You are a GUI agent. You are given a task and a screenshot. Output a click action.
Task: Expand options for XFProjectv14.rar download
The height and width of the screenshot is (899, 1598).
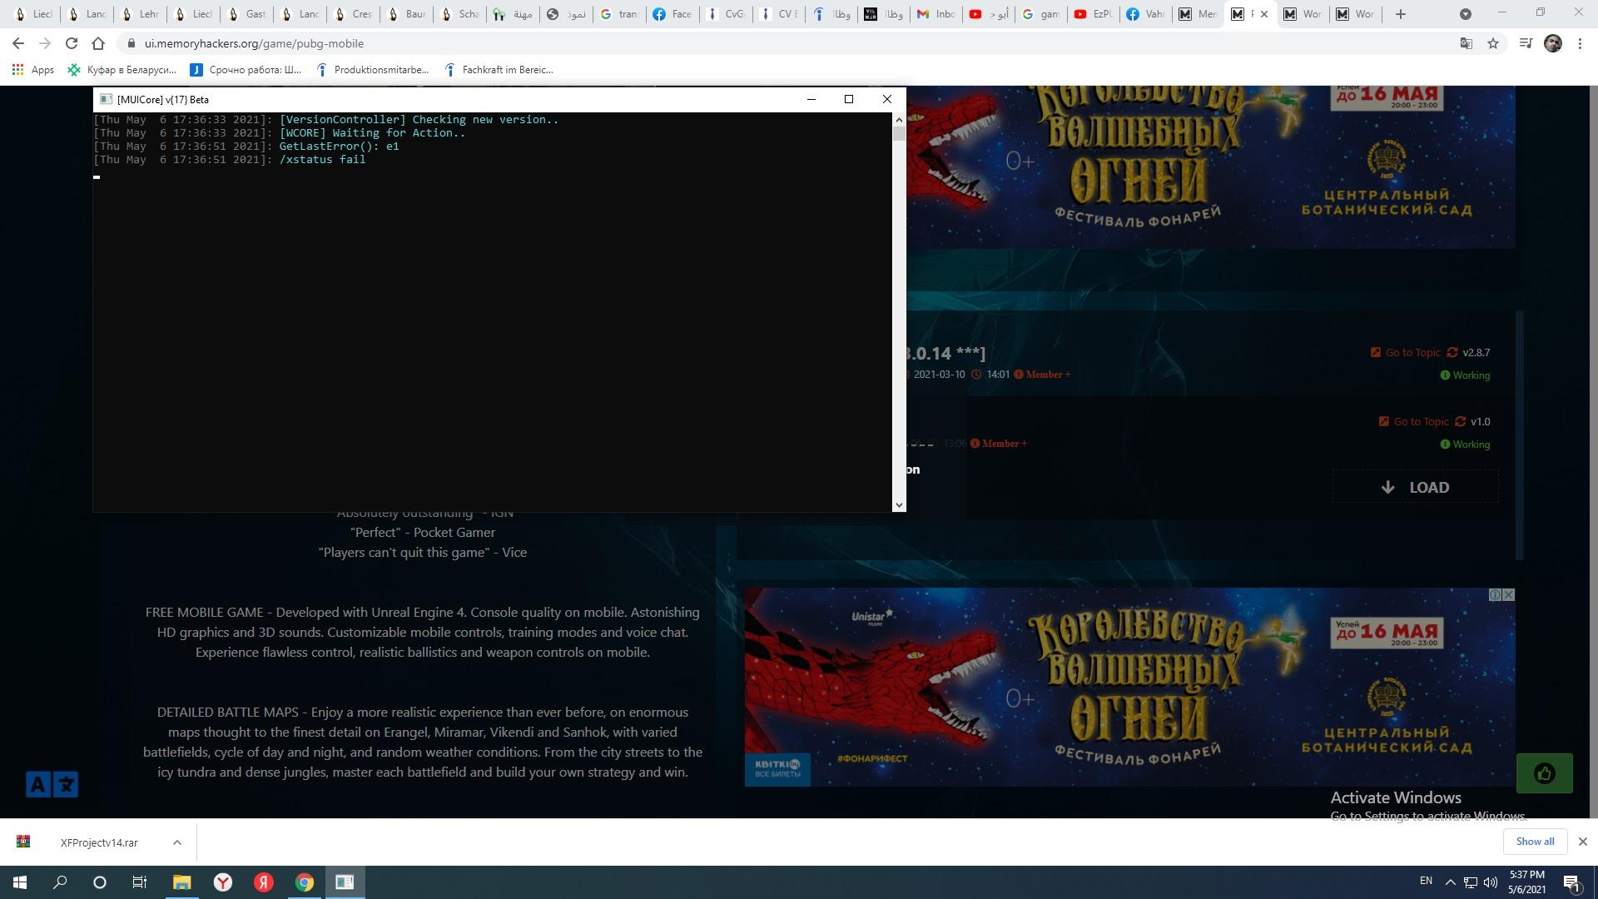pyautogui.click(x=177, y=842)
